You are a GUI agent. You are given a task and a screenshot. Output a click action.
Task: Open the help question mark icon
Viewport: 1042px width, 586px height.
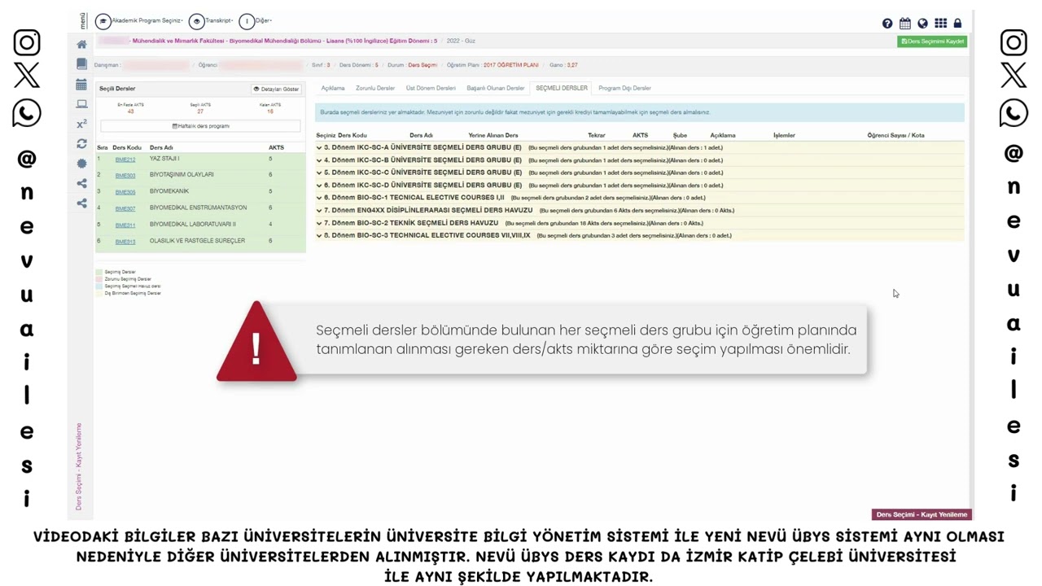click(887, 24)
